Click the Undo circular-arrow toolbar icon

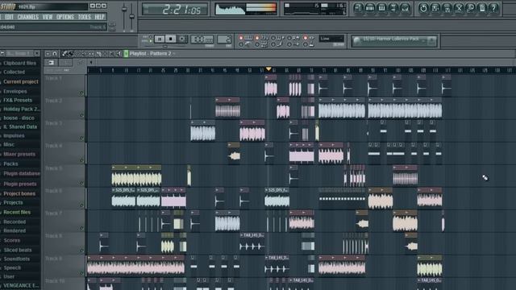423,8
